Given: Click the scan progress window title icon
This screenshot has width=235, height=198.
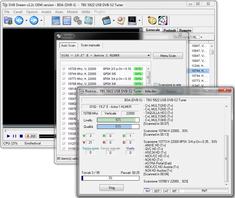Looking at the screenshot, I should pyautogui.click(x=81, y=91).
